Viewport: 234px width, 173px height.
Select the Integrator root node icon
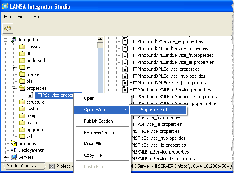[14, 40]
